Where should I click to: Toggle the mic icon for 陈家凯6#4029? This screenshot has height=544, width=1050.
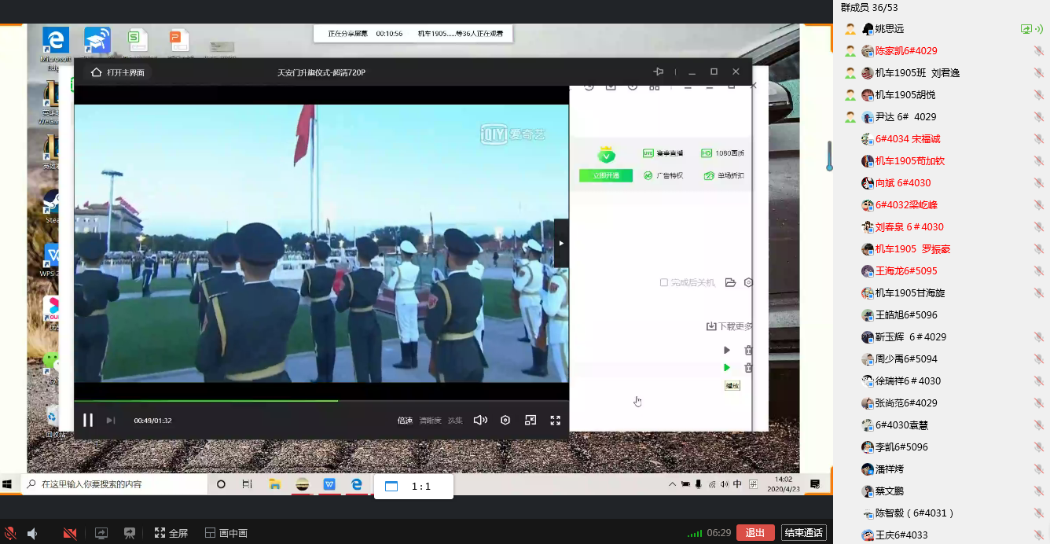[1038, 51]
